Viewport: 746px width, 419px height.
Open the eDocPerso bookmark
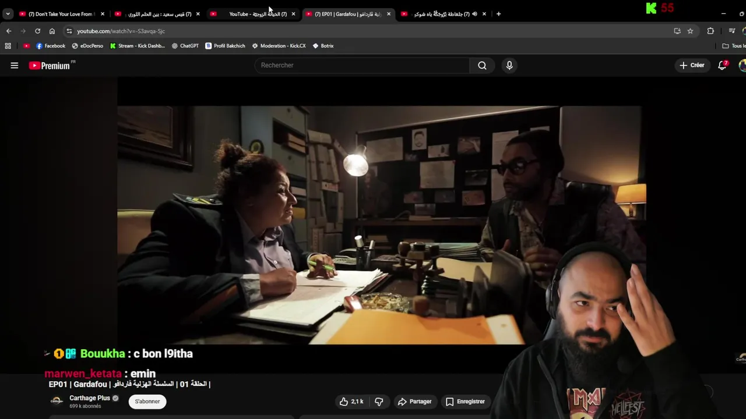pyautogui.click(x=87, y=46)
